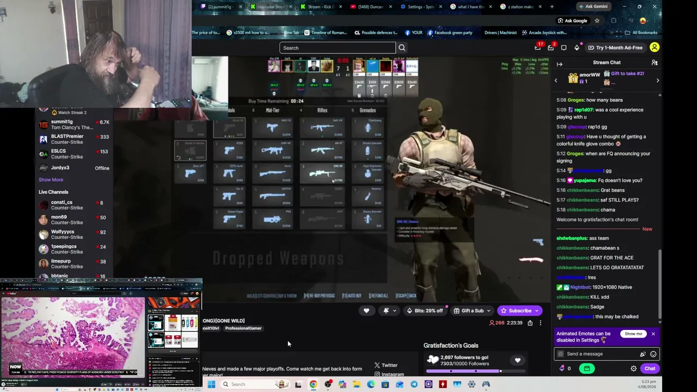This screenshot has height=392, width=697.
Task: Open the summit1g channel avatar in sidebar
Action: (x=44, y=125)
